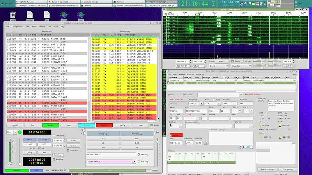Click the red L icon in CQRLOG

[244, 147]
